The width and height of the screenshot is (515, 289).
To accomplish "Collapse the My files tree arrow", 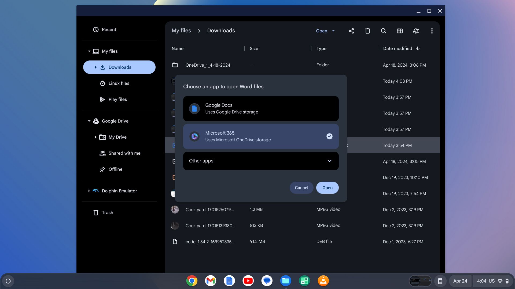I will point(89,51).
